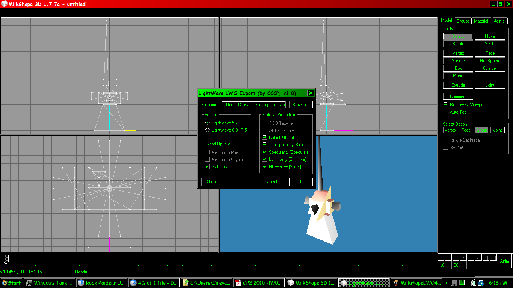Close the LightWave LWO Export dialog
513x288 pixels.
click(311, 93)
